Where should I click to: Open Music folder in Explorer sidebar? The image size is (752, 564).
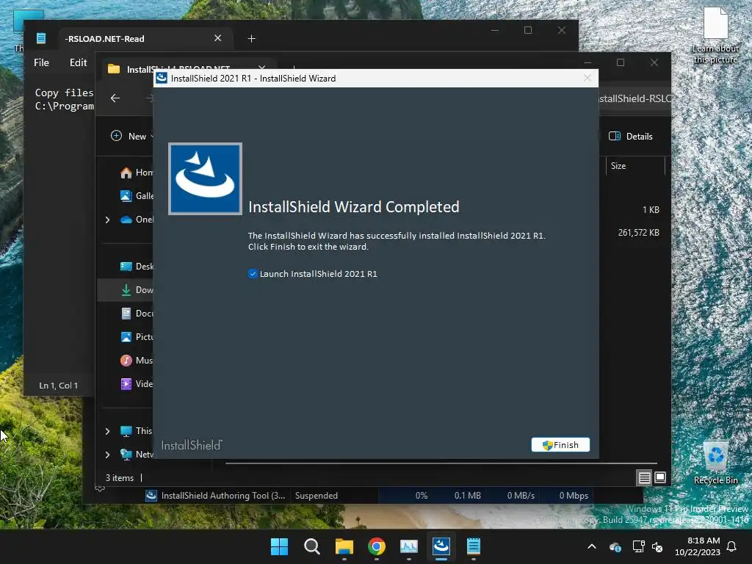click(x=137, y=360)
